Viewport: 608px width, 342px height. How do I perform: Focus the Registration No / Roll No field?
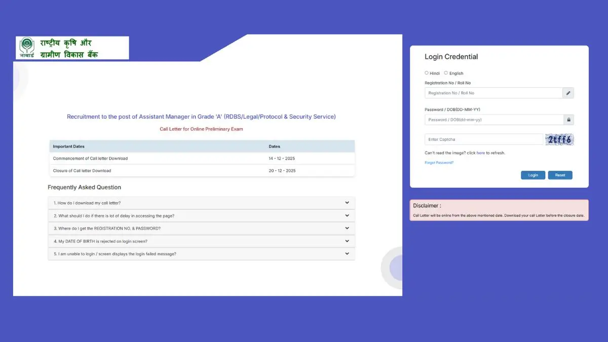click(493, 93)
